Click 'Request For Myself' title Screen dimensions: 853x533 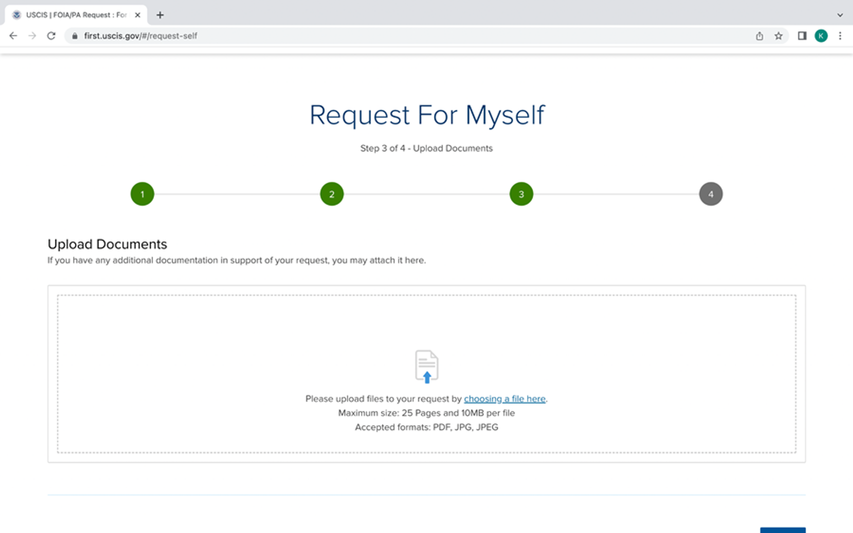(427, 115)
